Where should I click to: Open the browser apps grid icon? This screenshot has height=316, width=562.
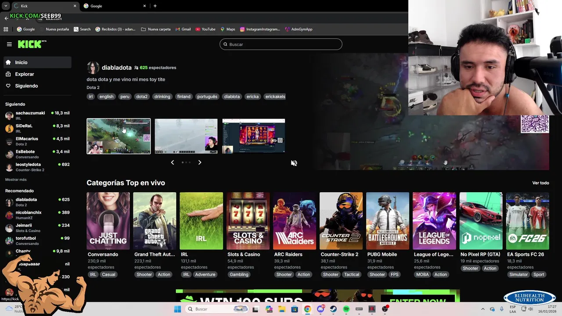click(6, 29)
